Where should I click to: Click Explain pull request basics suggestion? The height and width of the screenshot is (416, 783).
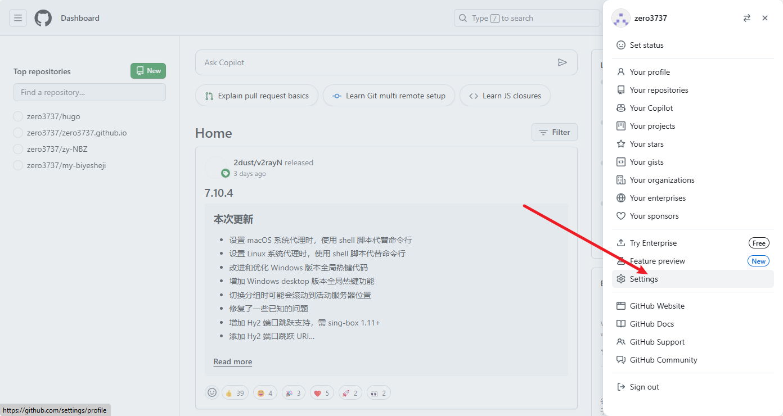(256, 96)
